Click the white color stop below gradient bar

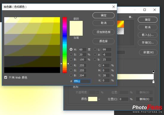point(153,82)
